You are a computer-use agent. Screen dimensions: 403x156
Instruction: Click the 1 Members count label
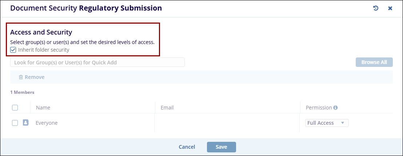click(22, 92)
